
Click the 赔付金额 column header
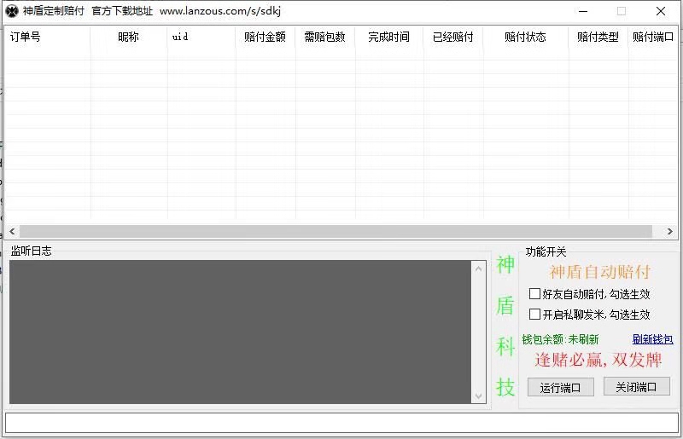coord(266,37)
